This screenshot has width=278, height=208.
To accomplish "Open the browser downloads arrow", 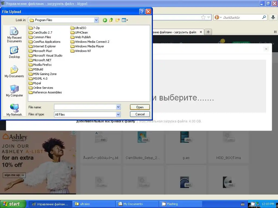I will pos(273,17).
